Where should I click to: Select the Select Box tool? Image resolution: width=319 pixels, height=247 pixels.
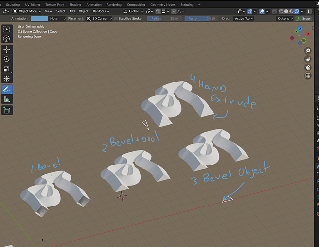tap(7, 29)
